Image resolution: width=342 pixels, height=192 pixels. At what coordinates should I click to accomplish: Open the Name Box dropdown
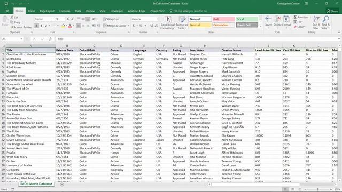[x=21, y=39]
